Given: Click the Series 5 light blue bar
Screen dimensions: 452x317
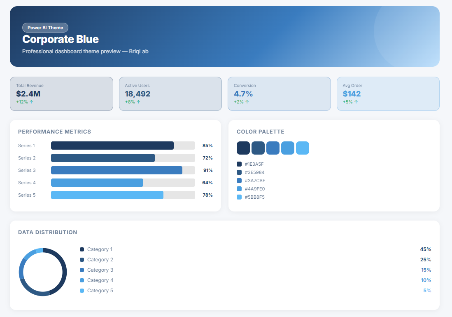Looking at the screenshot, I should coord(107,195).
